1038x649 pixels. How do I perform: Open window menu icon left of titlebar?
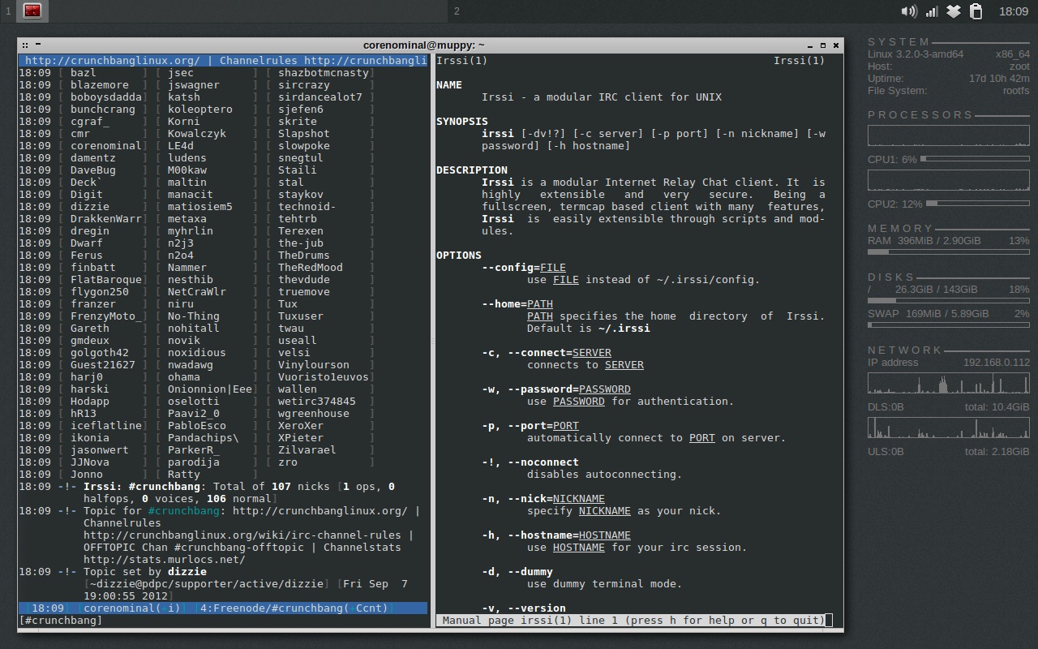(x=25, y=45)
